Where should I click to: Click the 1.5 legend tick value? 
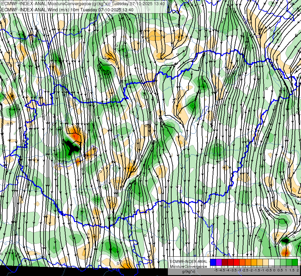click(x=292, y=270)
